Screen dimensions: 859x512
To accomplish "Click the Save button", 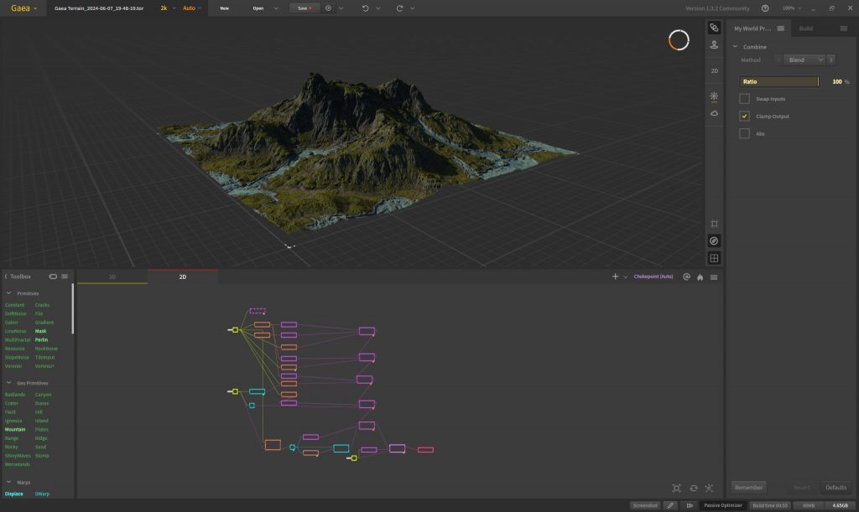I will [305, 8].
